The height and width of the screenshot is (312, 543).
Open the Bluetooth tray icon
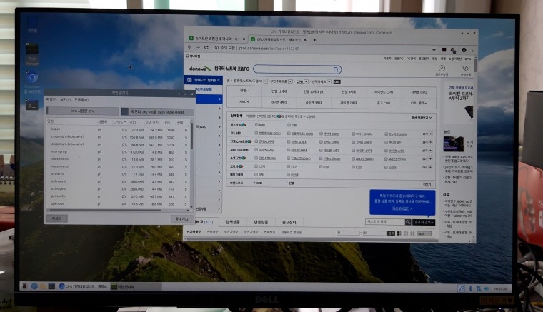pyautogui.click(x=470, y=288)
